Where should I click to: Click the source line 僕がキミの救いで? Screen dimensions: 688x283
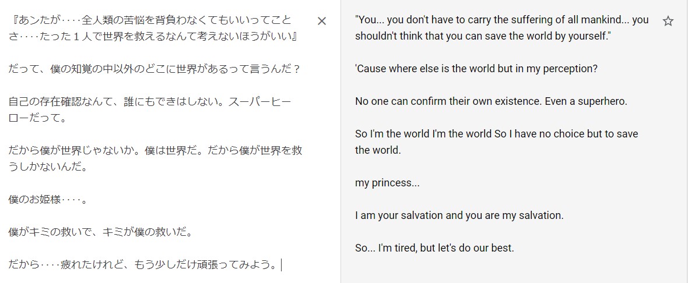click(x=100, y=232)
